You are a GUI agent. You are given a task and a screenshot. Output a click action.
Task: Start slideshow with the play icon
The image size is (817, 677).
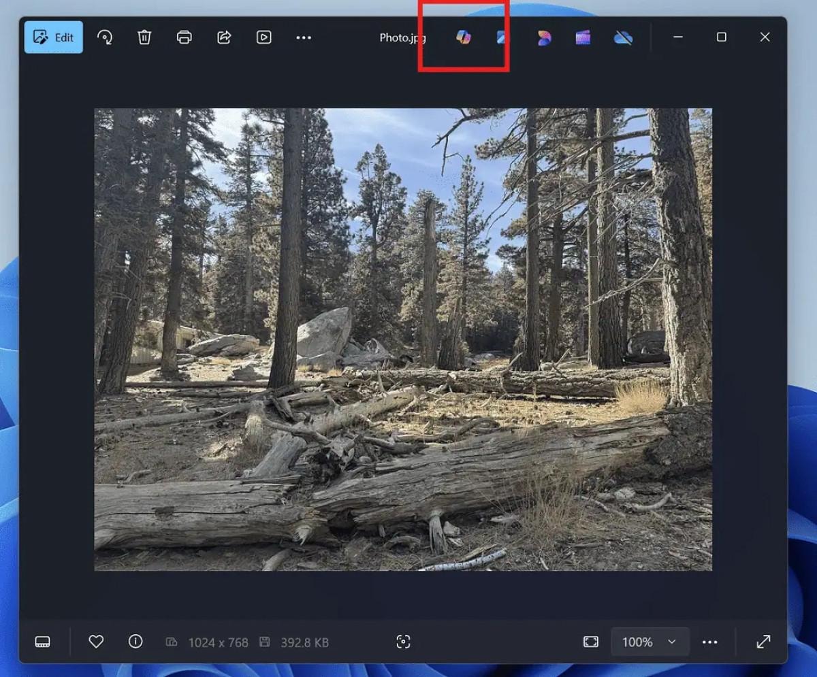pyautogui.click(x=264, y=37)
